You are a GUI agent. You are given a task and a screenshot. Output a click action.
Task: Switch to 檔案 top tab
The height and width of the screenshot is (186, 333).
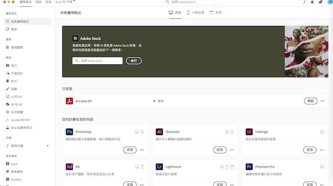coord(39,2)
